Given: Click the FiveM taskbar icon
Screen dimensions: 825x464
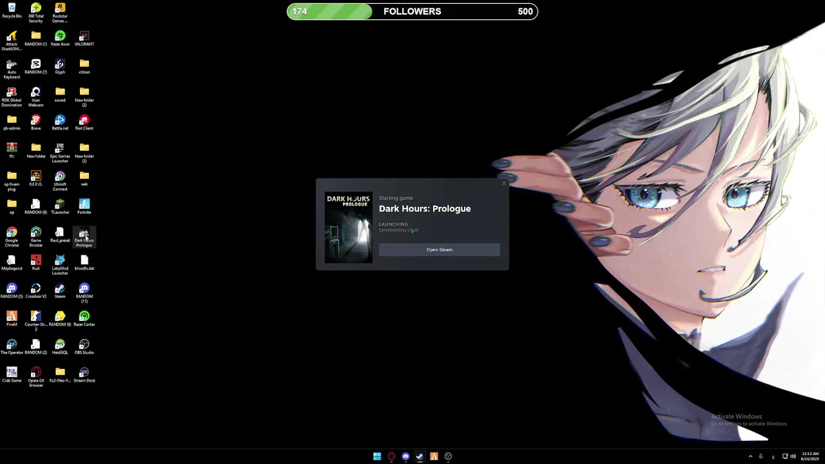Looking at the screenshot, I should click(x=434, y=456).
